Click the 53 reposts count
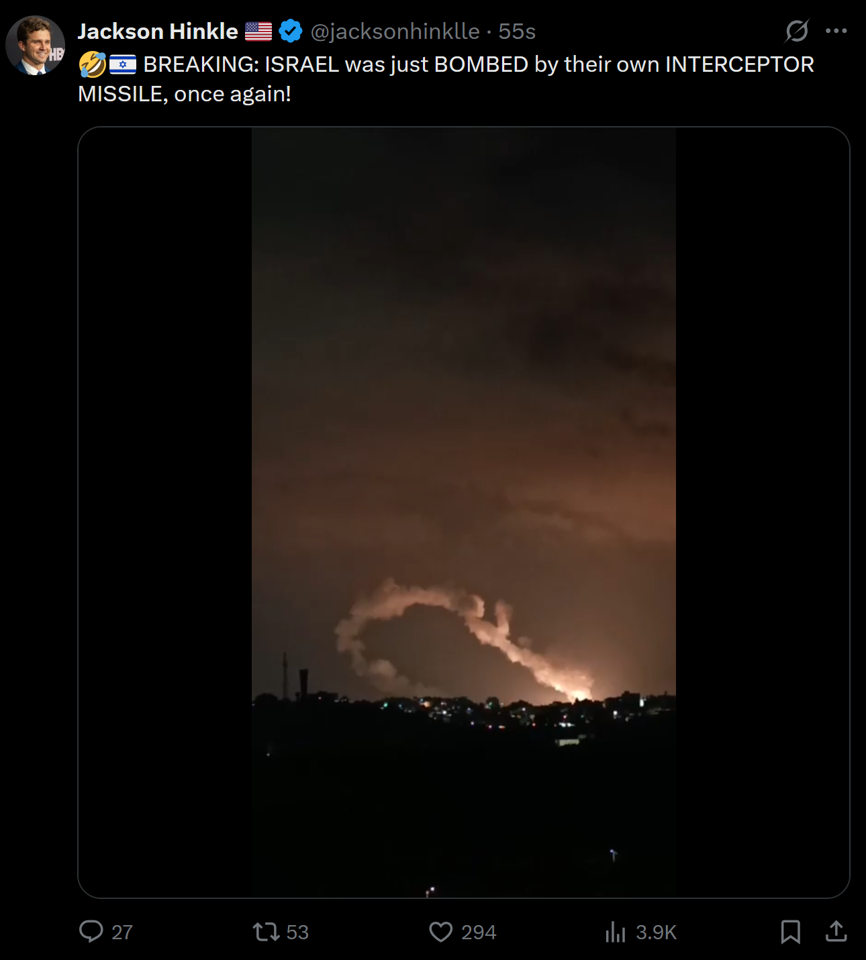Viewport: 866px width, 960px height. tap(297, 932)
